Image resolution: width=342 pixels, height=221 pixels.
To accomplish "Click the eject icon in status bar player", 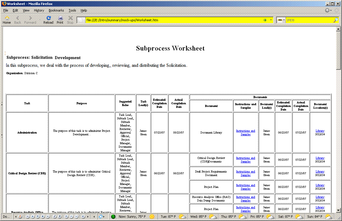I will [66, 217].
